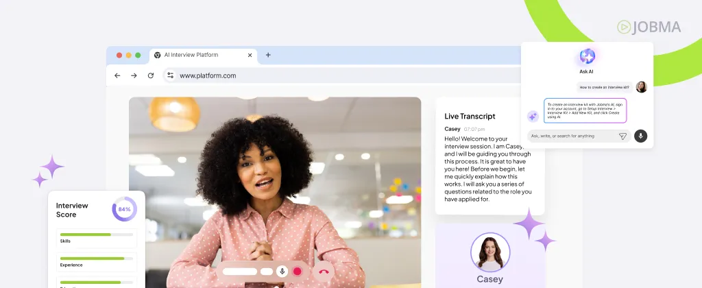
Task: Tap the black microphone button in Ask AI
Action: click(640, 136)
